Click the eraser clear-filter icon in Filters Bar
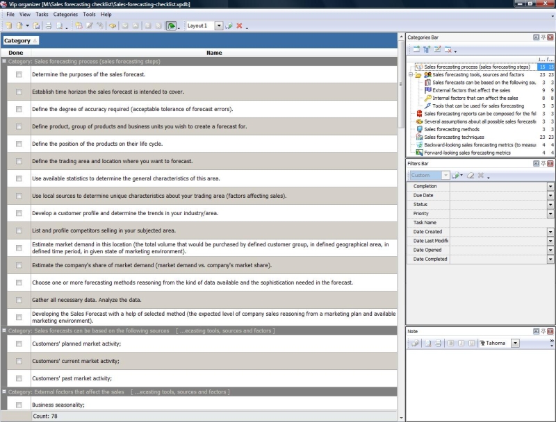 click(471, 176)
